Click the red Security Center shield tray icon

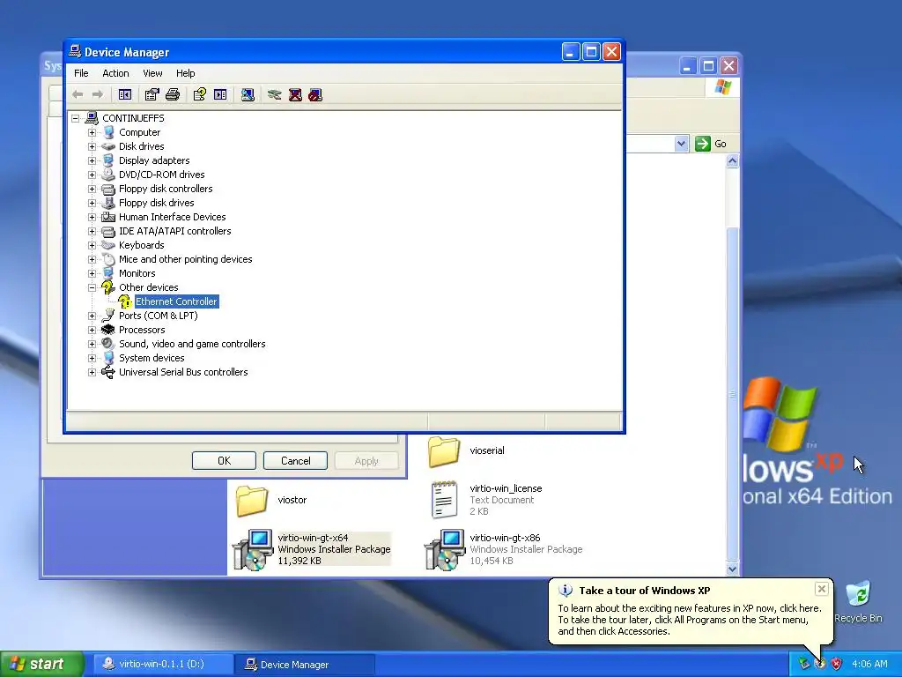[x=837, y=664]
